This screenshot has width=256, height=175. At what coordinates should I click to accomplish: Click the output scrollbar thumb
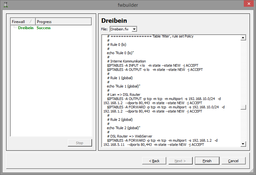pyautogui.click(x=243, y=107)
